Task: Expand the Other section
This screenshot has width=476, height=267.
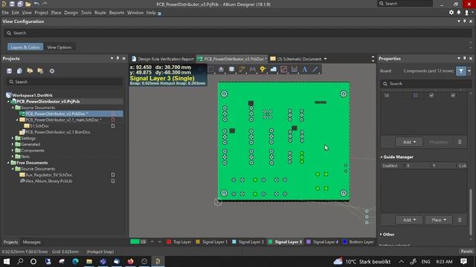Action: click(x=382, y=234)
